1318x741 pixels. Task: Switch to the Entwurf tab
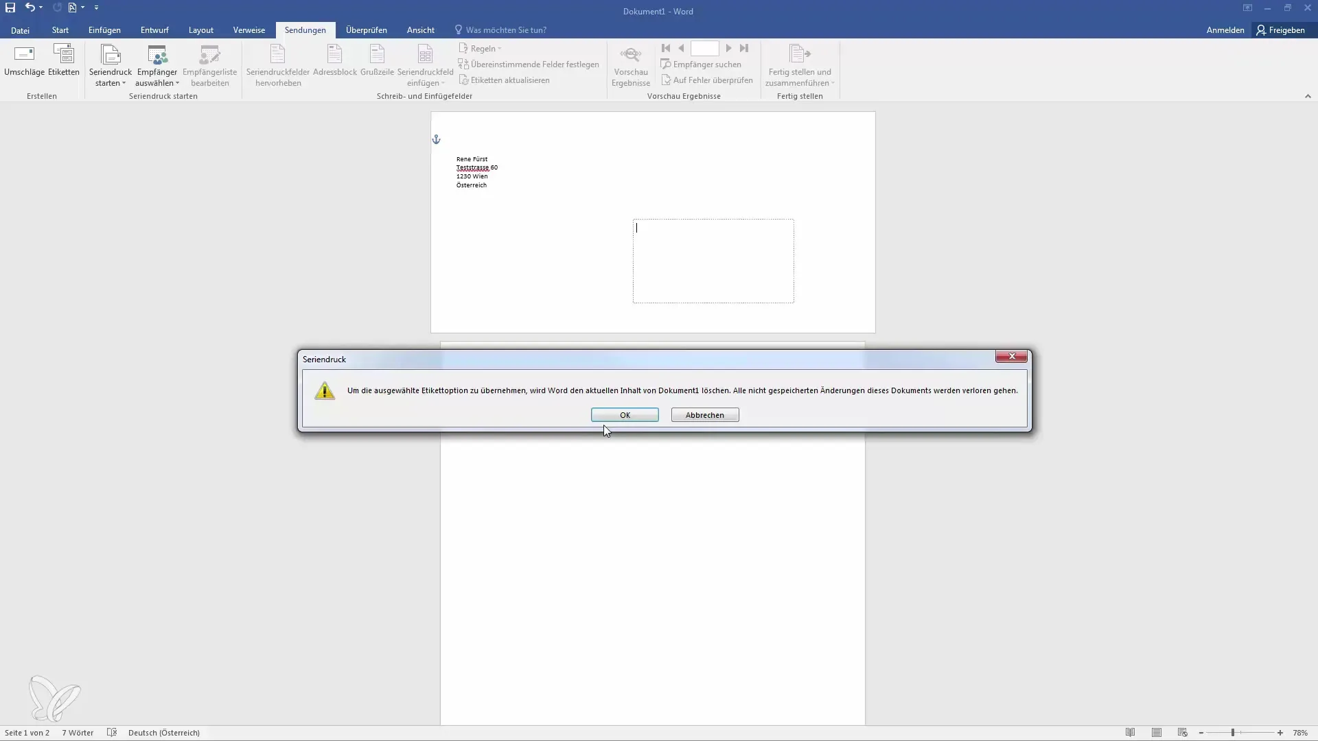pyautogui.click(x=154, y=30)
